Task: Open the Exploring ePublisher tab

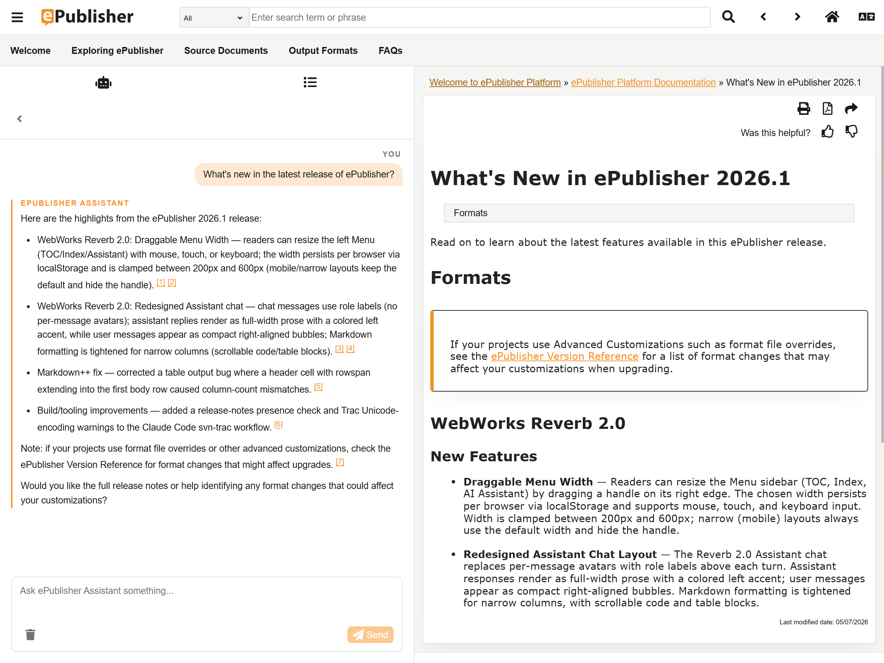Action: coord(117,51)
